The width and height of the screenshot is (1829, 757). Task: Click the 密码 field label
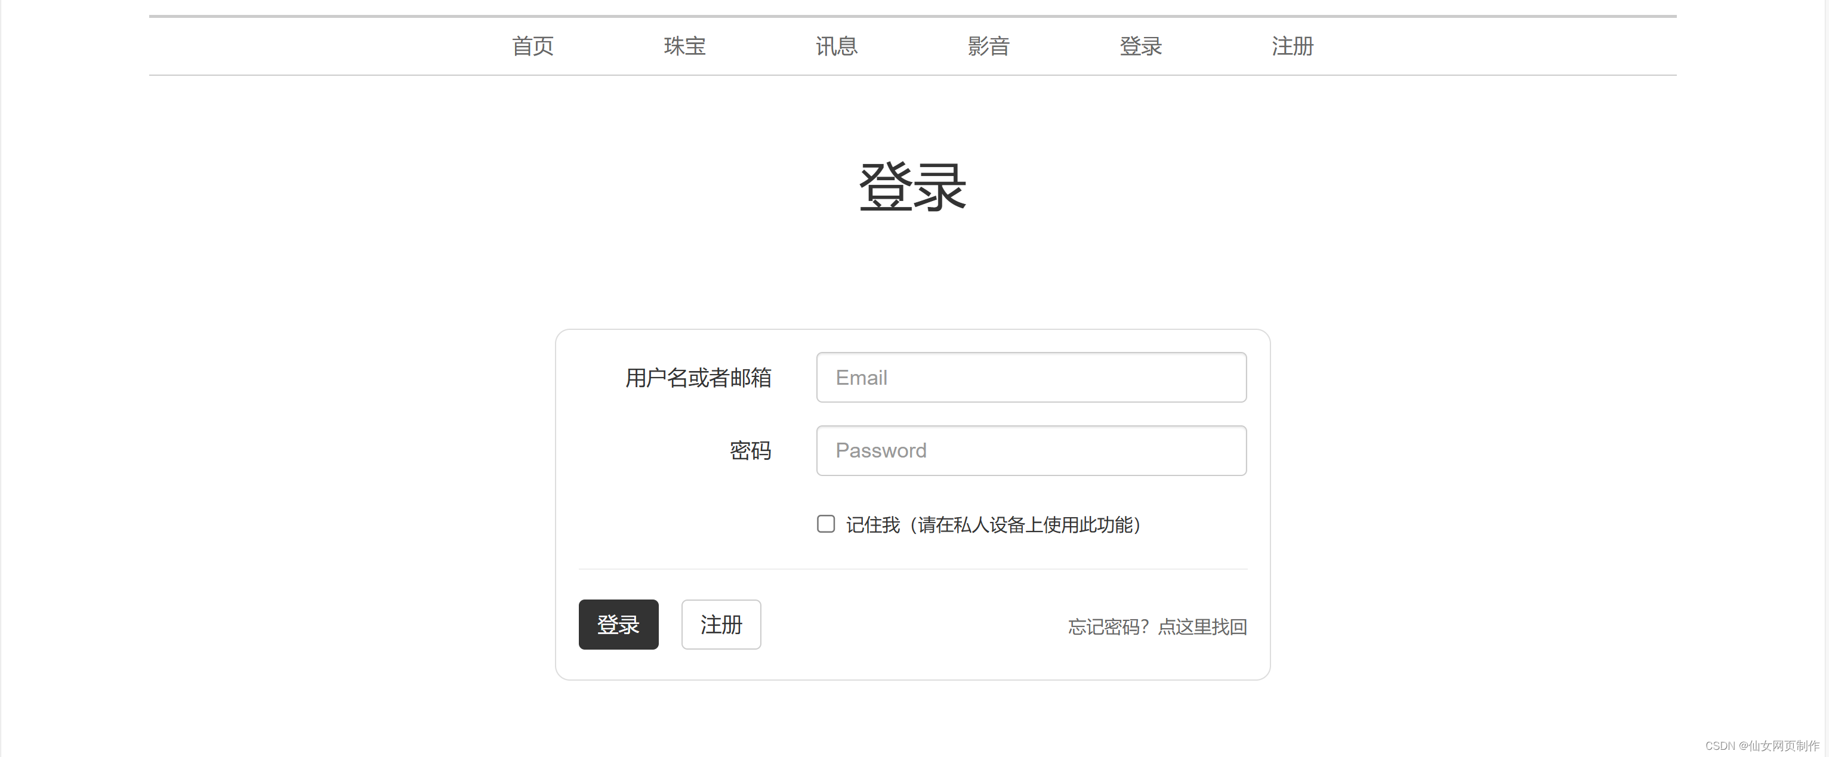(x=751, y=451)
